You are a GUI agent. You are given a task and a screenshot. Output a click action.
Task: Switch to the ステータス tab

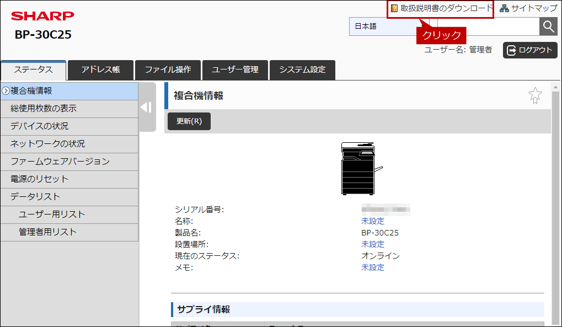(33, 70)
